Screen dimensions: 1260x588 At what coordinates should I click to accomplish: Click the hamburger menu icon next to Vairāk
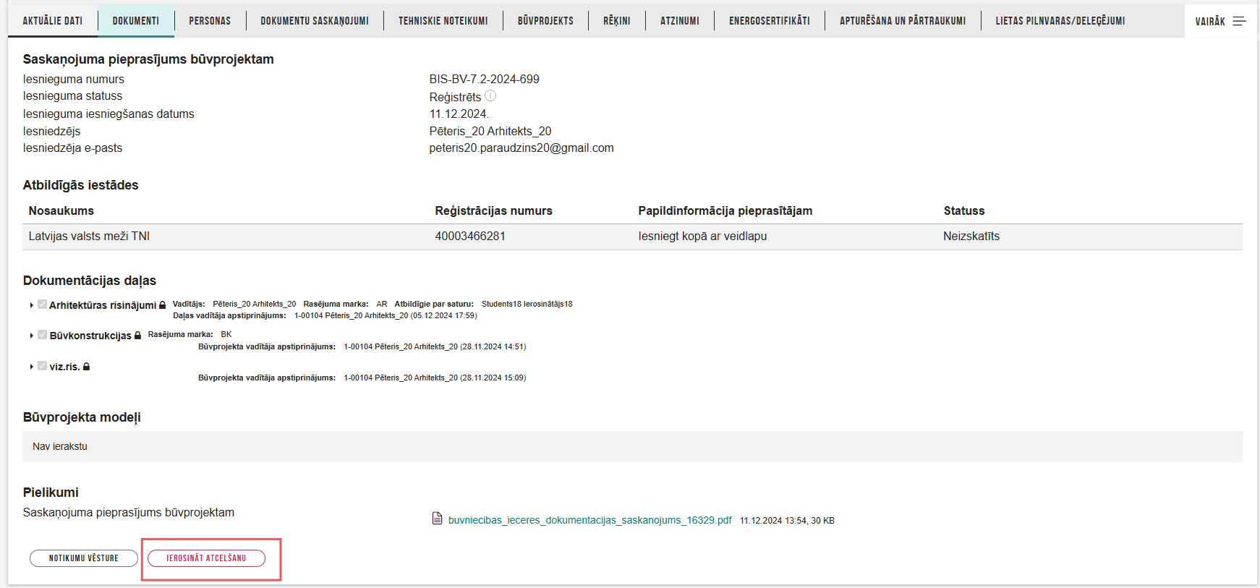pos(1239,21)
